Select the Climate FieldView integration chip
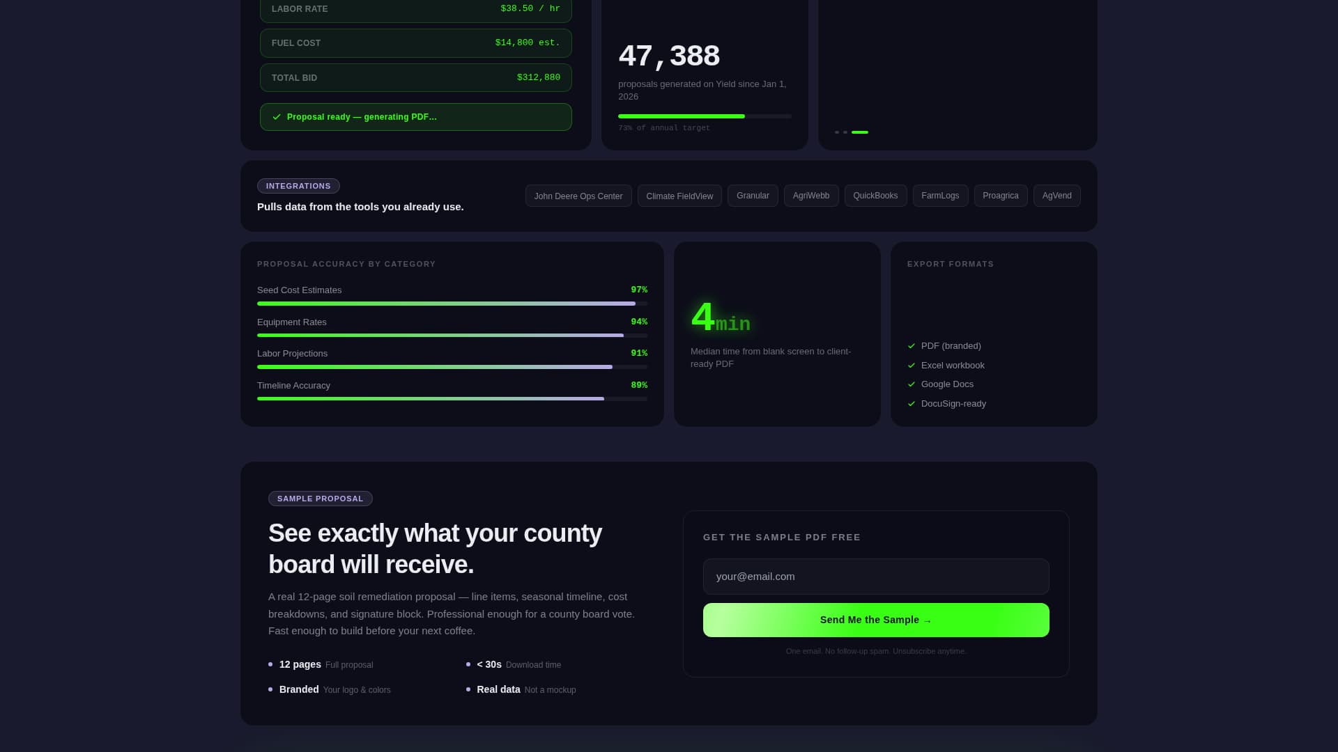Screen dimensions: 1338x752 point(679,196)
